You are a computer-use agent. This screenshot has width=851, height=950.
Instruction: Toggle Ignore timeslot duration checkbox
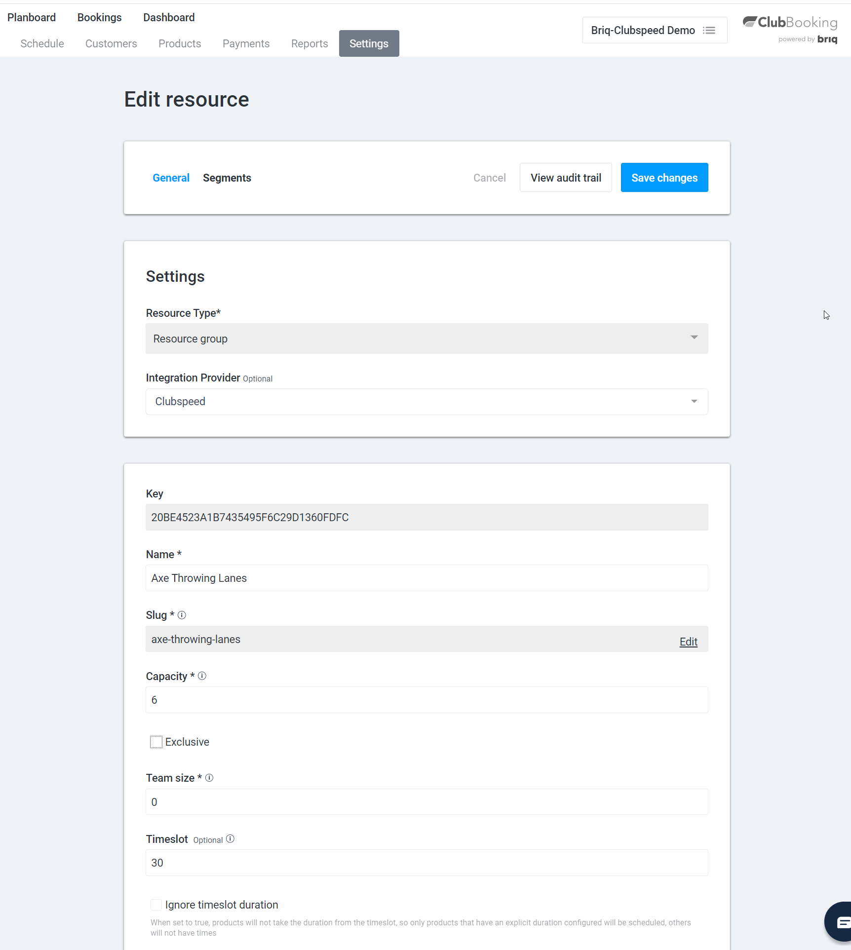(156, 905)
